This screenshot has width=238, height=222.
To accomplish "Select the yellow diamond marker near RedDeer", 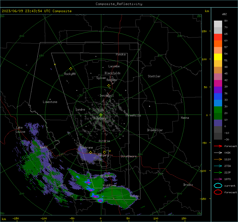I will [x=109, y=86].
